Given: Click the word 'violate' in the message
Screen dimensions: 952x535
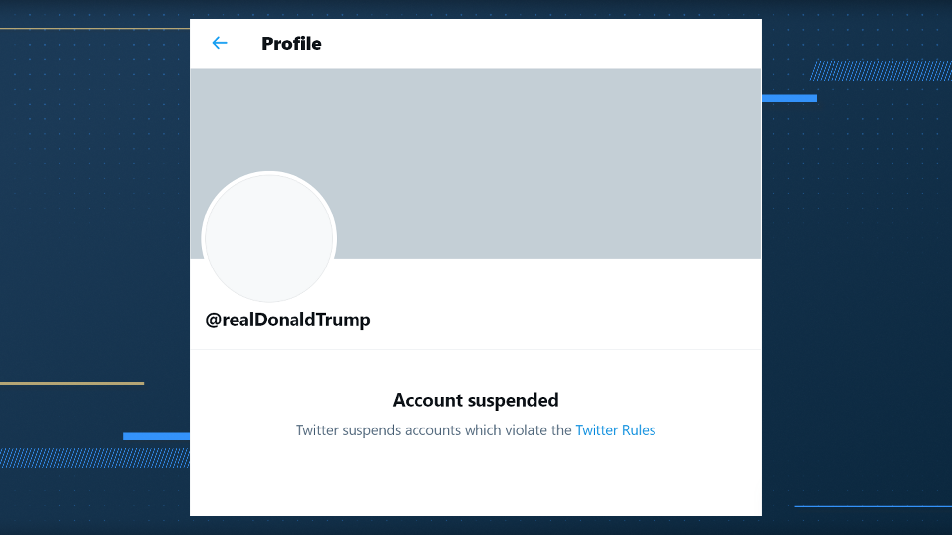Looking at the screenshot, I should point(526,430).
